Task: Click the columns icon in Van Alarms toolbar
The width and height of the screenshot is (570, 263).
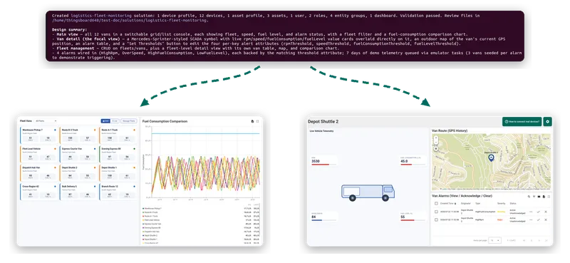Action: click(539, 197)
